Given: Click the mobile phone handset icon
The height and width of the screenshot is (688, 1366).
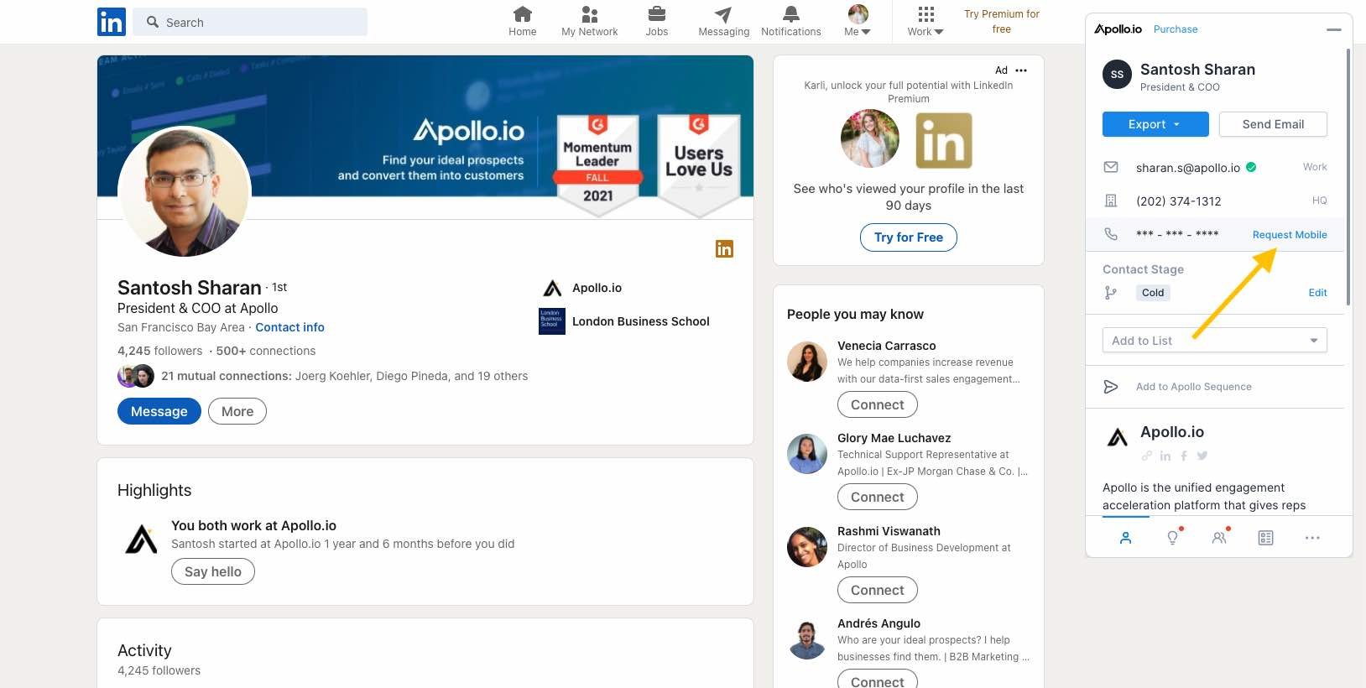Looking at the screenshot, I should [x=1111, y=234].
